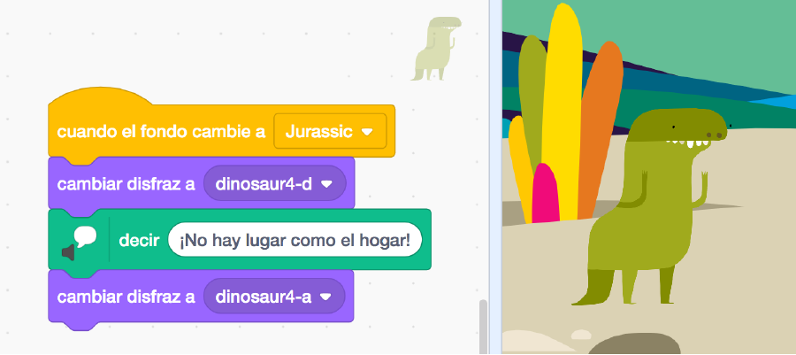Click the first 'cambiar disfraz a' block label
This screenshot has width=796, height=355.
[x=126, y=184]
